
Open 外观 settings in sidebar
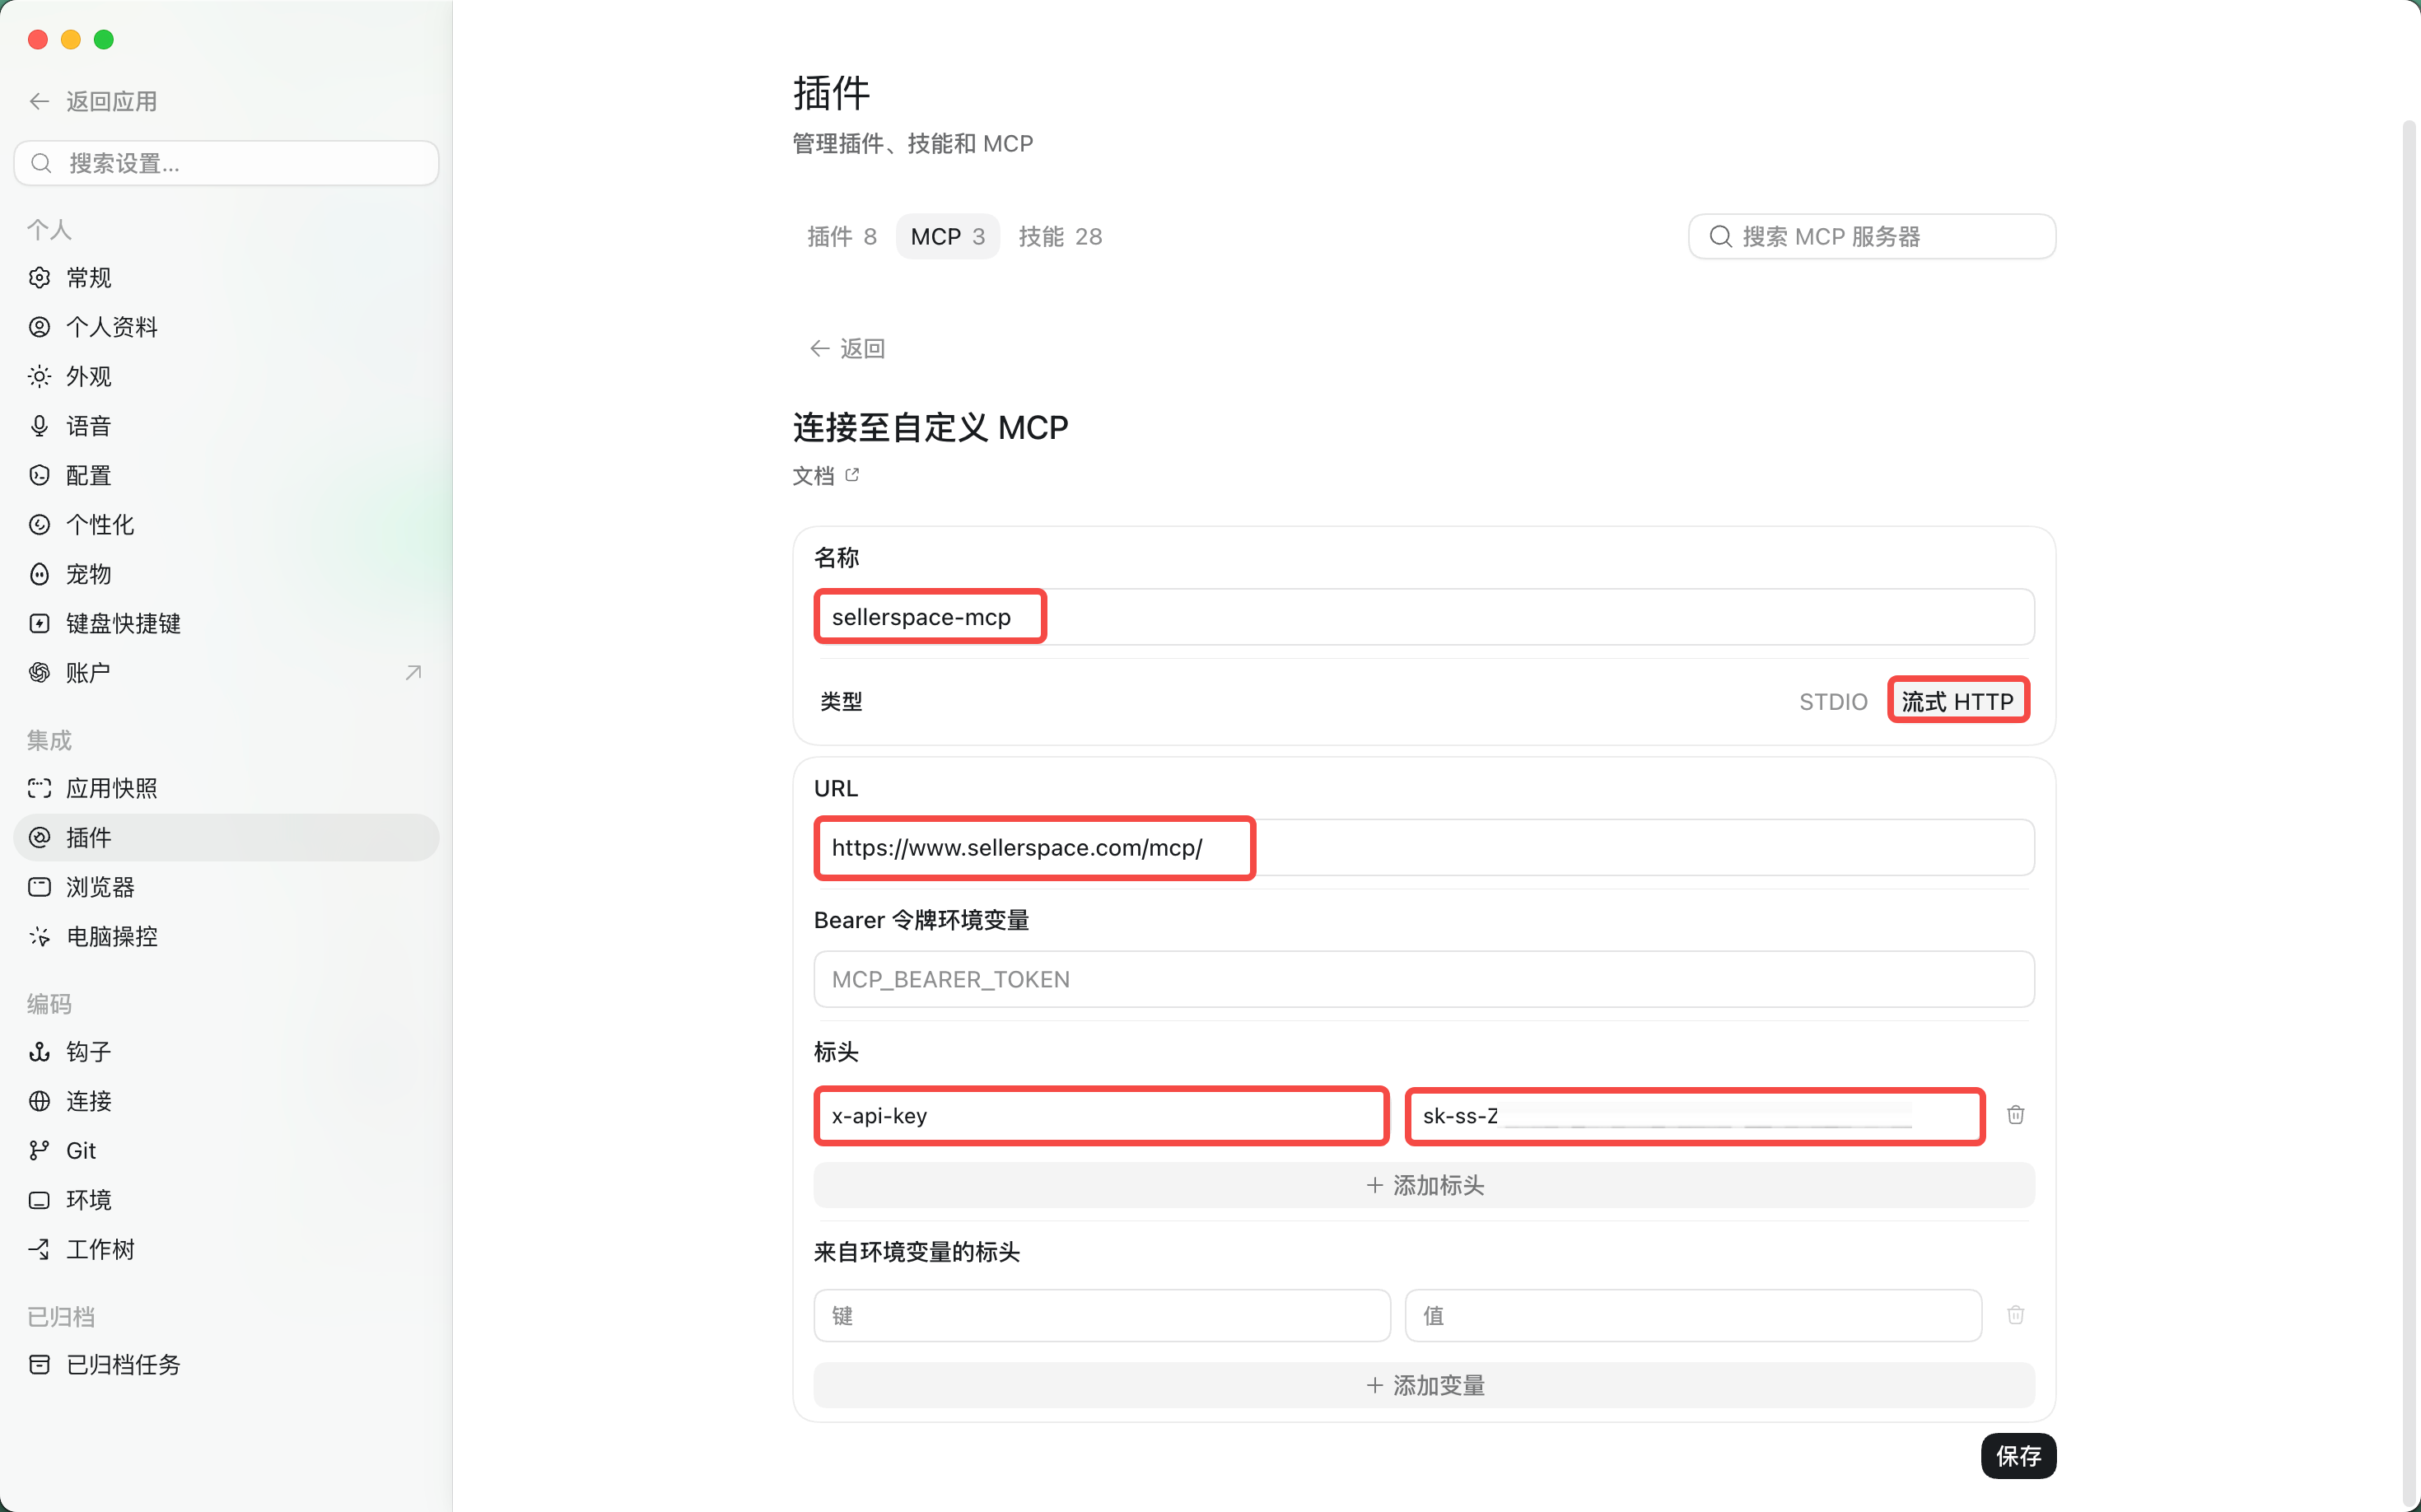coord(226,377)
